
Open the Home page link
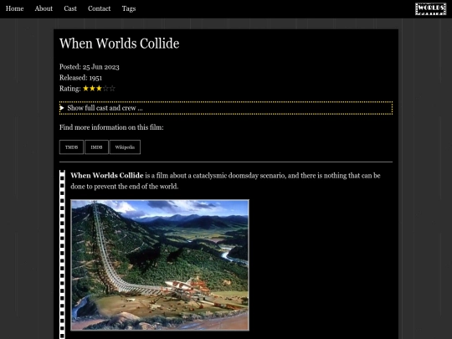click(15, 8)
